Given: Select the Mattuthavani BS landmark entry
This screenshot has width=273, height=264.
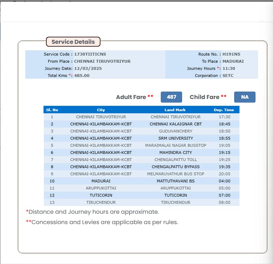Looking at the screenshot, I should pos(175,181).
